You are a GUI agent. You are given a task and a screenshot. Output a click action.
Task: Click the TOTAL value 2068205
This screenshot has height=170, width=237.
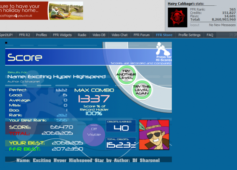57,133
